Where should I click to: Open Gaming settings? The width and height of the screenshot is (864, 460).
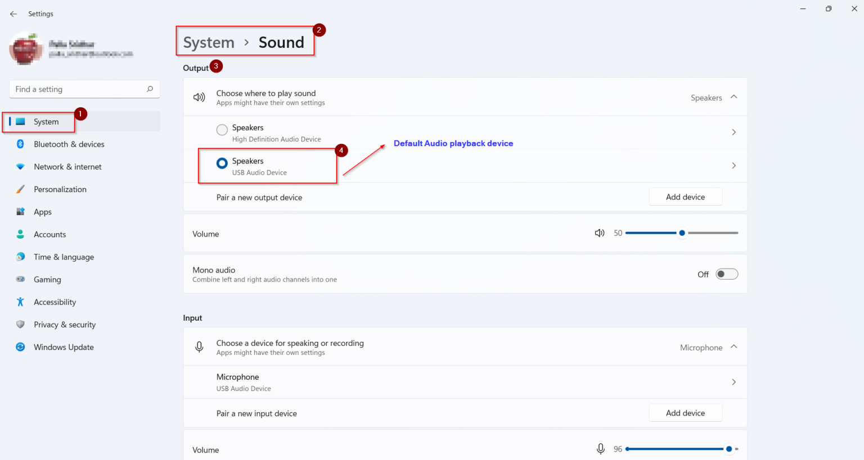pyautogui.click(x=47, y=279)
